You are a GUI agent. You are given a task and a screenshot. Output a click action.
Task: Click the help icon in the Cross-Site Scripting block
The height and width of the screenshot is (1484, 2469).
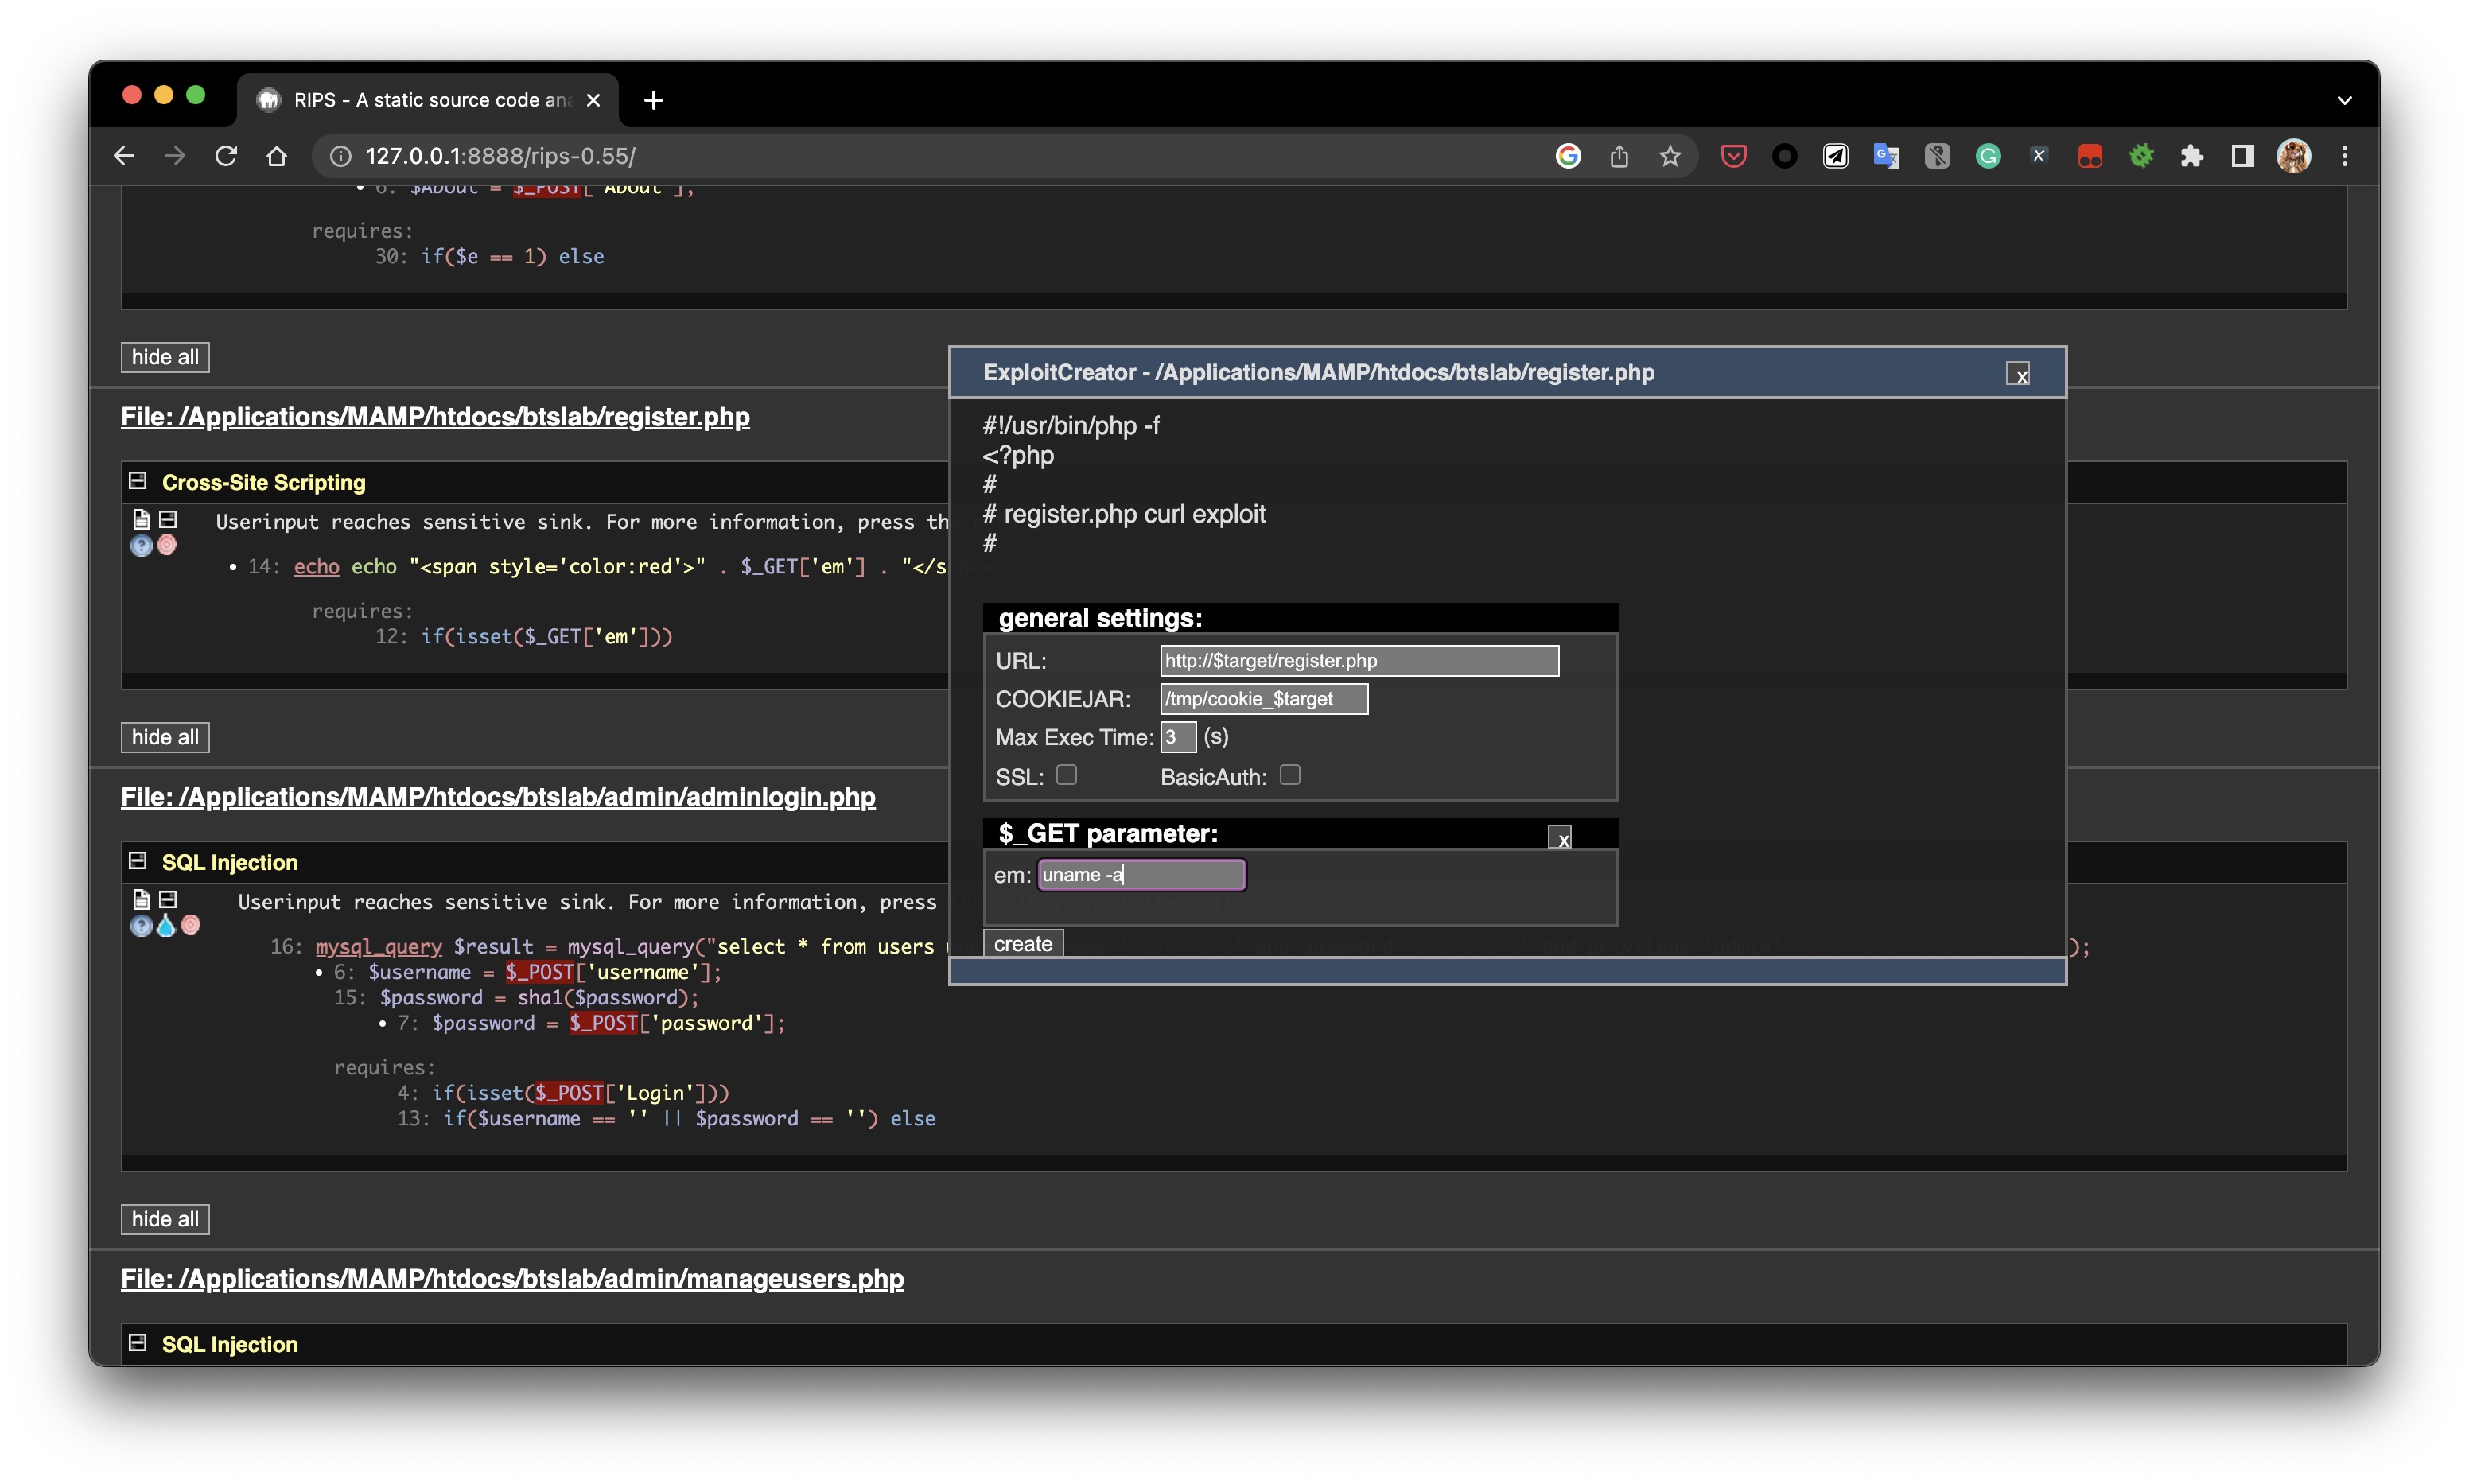[141, 546]
